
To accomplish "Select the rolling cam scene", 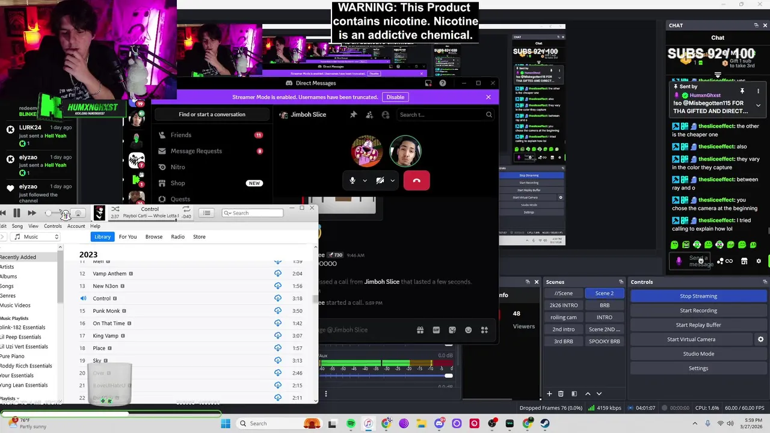I will click(564, 317).
